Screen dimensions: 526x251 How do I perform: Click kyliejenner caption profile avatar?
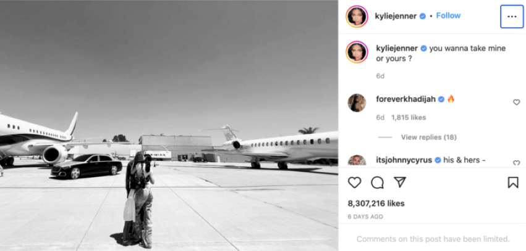[357, 52]
